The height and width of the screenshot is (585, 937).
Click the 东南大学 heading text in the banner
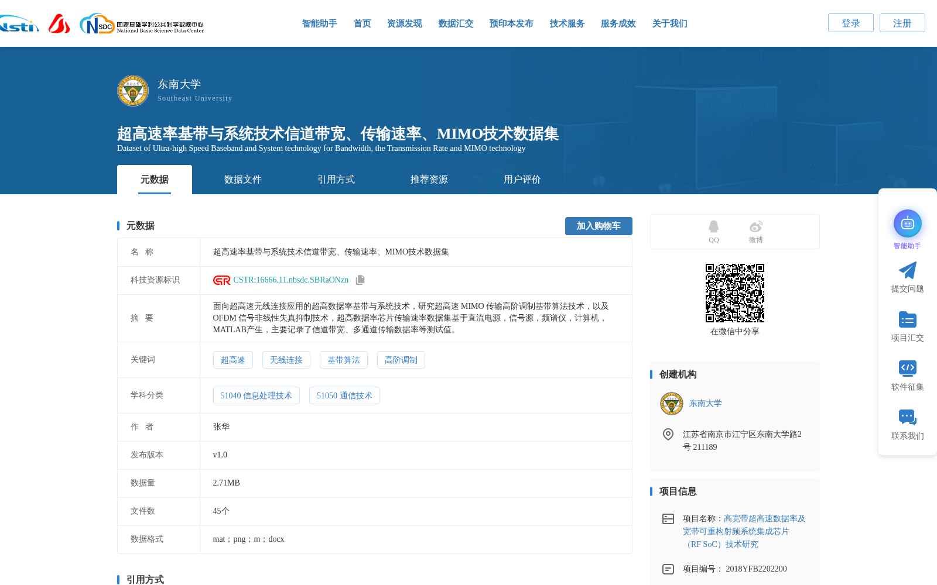click(179, 84)
